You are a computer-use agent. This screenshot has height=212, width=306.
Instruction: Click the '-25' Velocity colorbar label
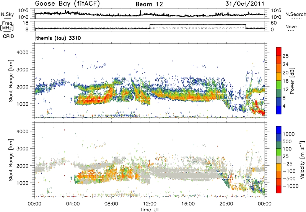coord(287,163)
